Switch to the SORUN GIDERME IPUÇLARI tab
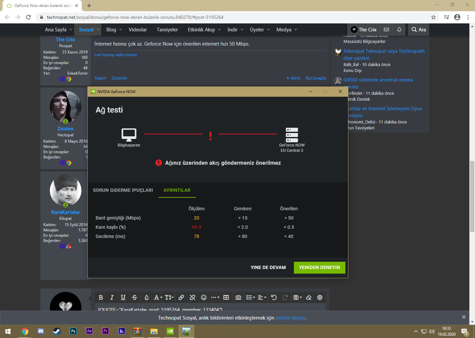Screen dimensions: 475x338 123,190
